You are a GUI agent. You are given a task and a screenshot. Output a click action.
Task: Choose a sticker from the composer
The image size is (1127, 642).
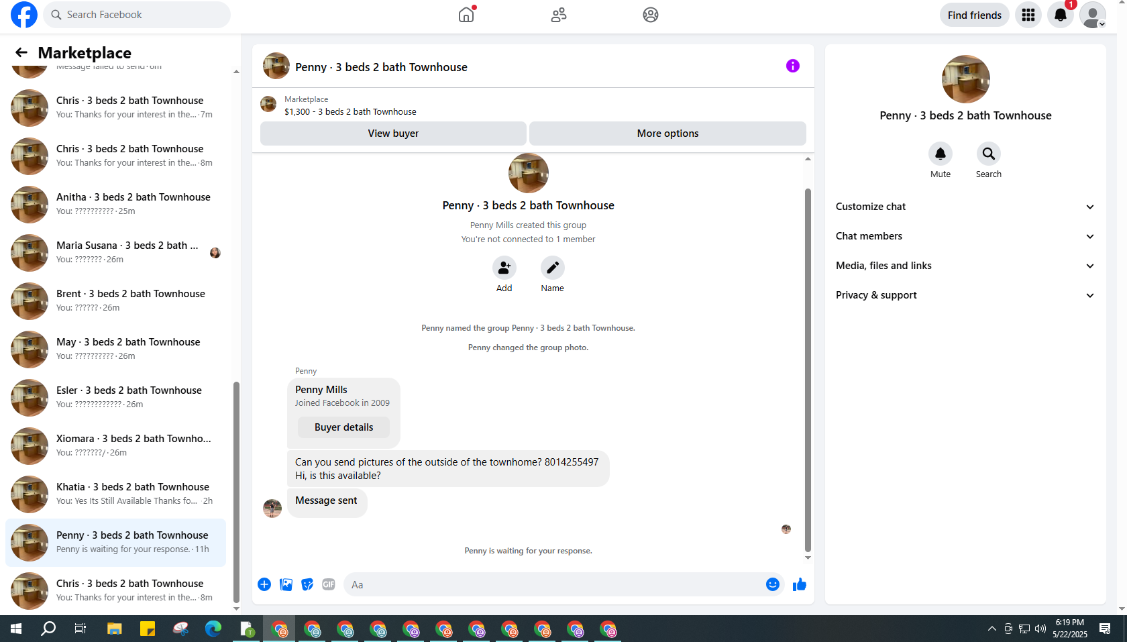point(307,584)
